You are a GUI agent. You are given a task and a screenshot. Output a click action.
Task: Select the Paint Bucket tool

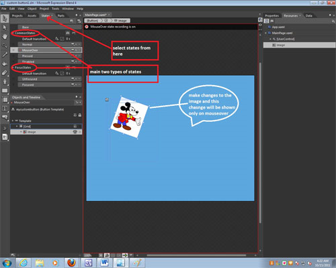tap(5, 64)
